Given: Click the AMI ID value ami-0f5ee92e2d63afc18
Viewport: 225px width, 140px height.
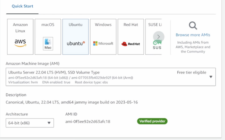Looking at the screenshot, I should (x=88, y=121).
